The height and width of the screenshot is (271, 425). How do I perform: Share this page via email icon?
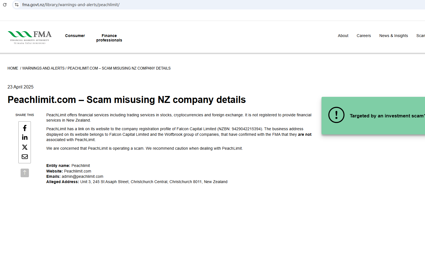pos(25,157)
